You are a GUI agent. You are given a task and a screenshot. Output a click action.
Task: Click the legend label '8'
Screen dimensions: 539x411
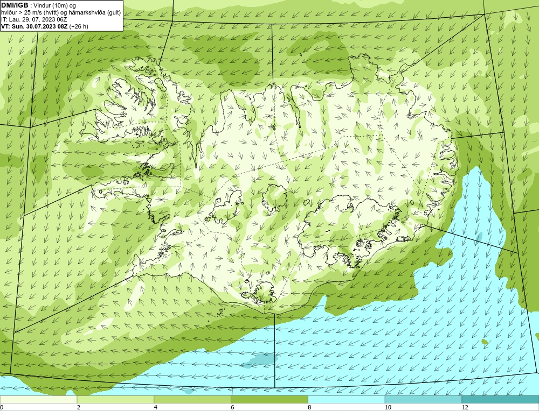click(x=310, y=407)
